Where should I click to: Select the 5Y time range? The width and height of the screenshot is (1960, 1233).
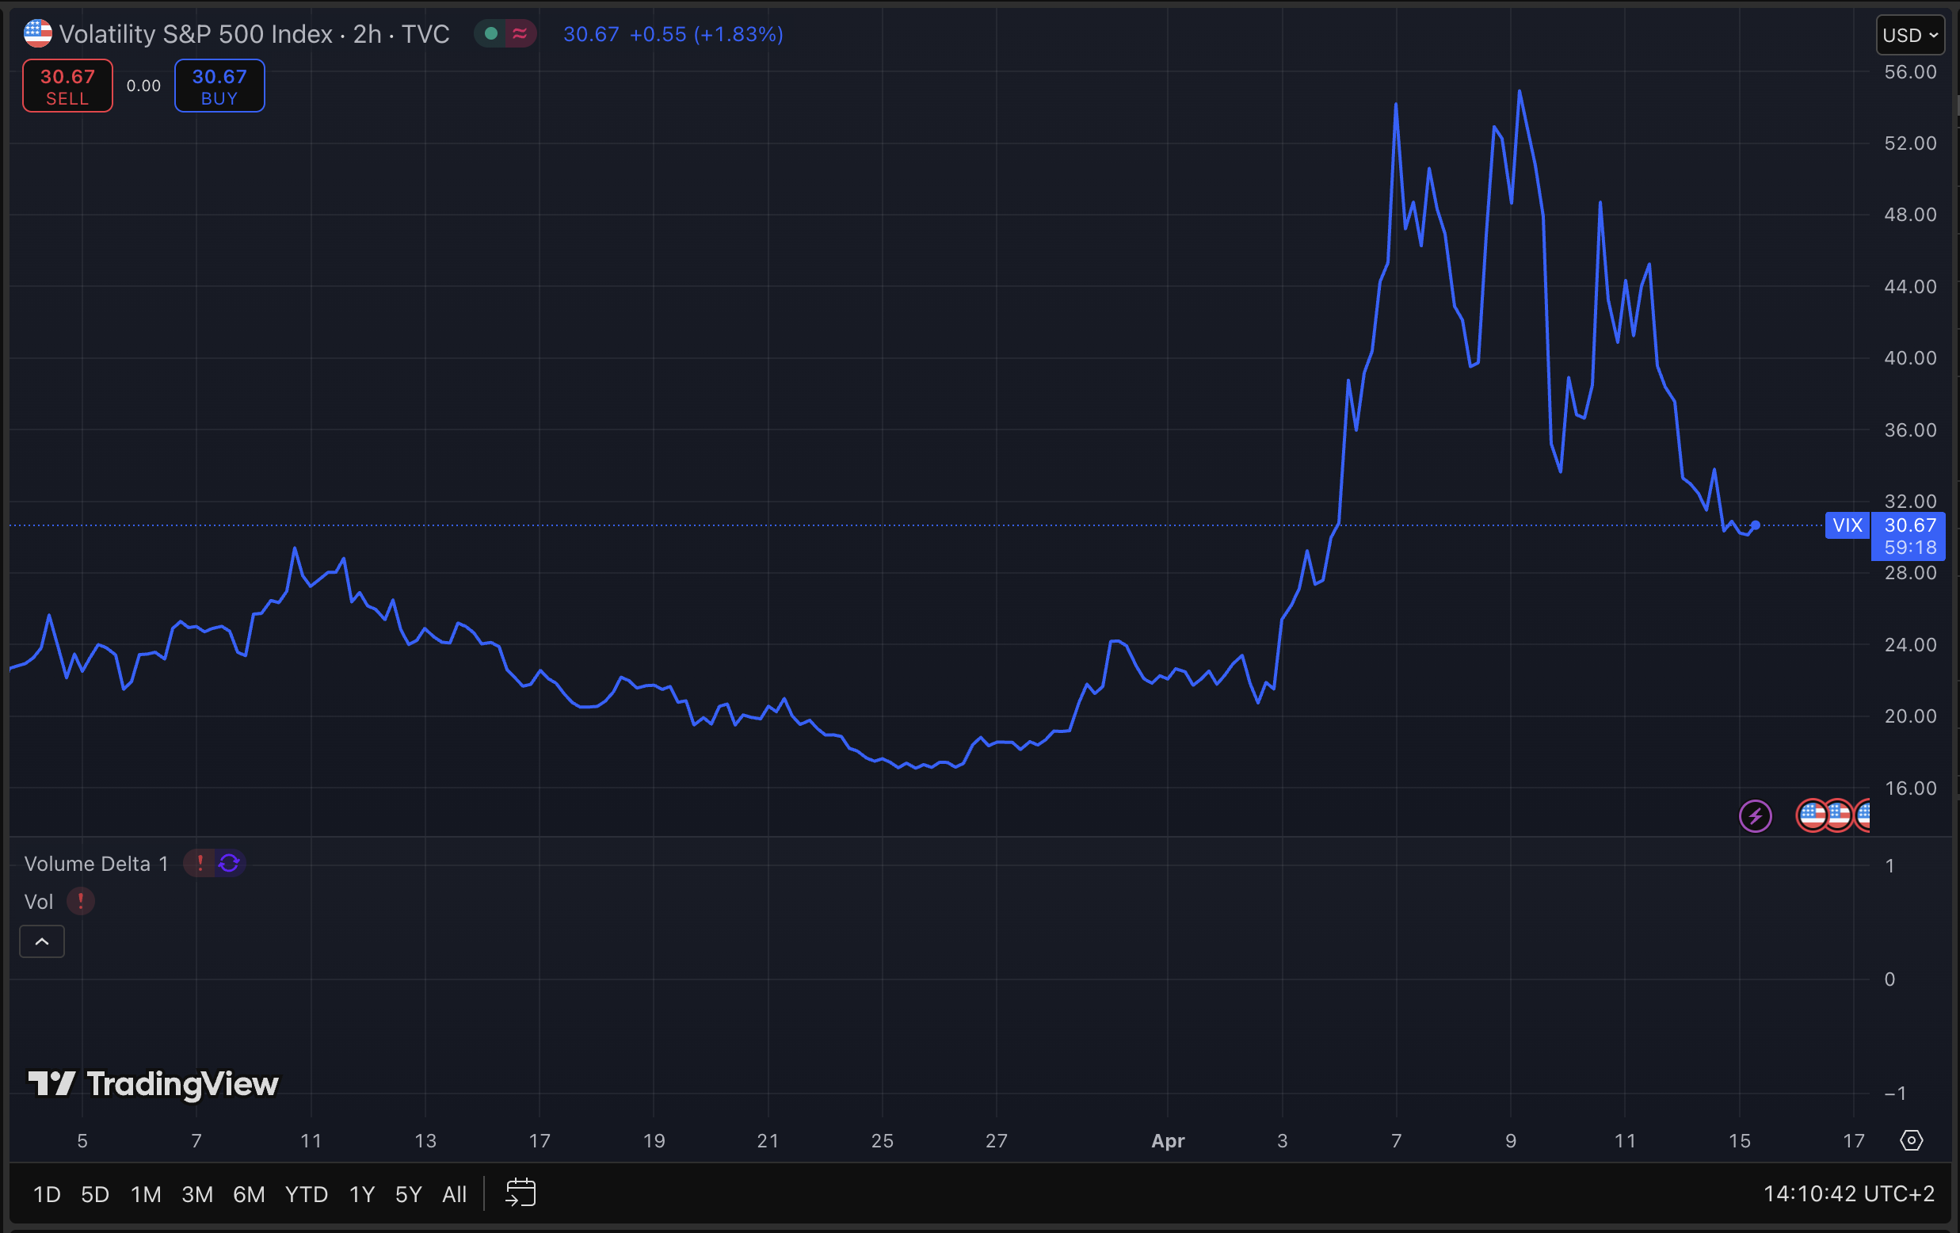point(408,1194)
